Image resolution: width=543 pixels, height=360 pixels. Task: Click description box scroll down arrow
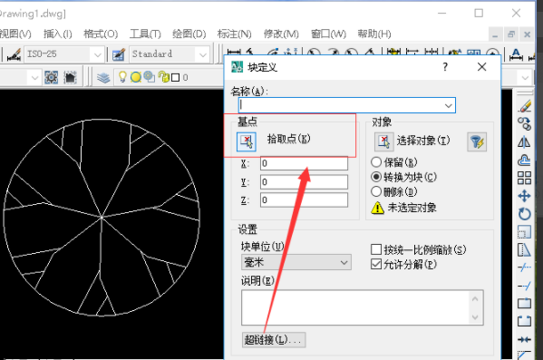point(475,316)
